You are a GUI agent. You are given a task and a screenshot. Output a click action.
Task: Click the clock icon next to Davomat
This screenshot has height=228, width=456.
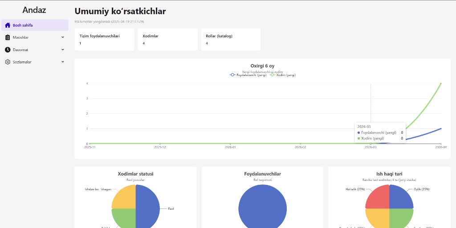click(8, 50)
